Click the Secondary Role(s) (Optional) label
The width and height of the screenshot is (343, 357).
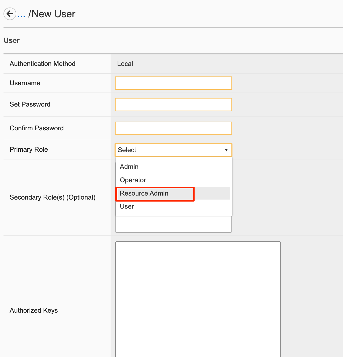(x=52, y=197)
